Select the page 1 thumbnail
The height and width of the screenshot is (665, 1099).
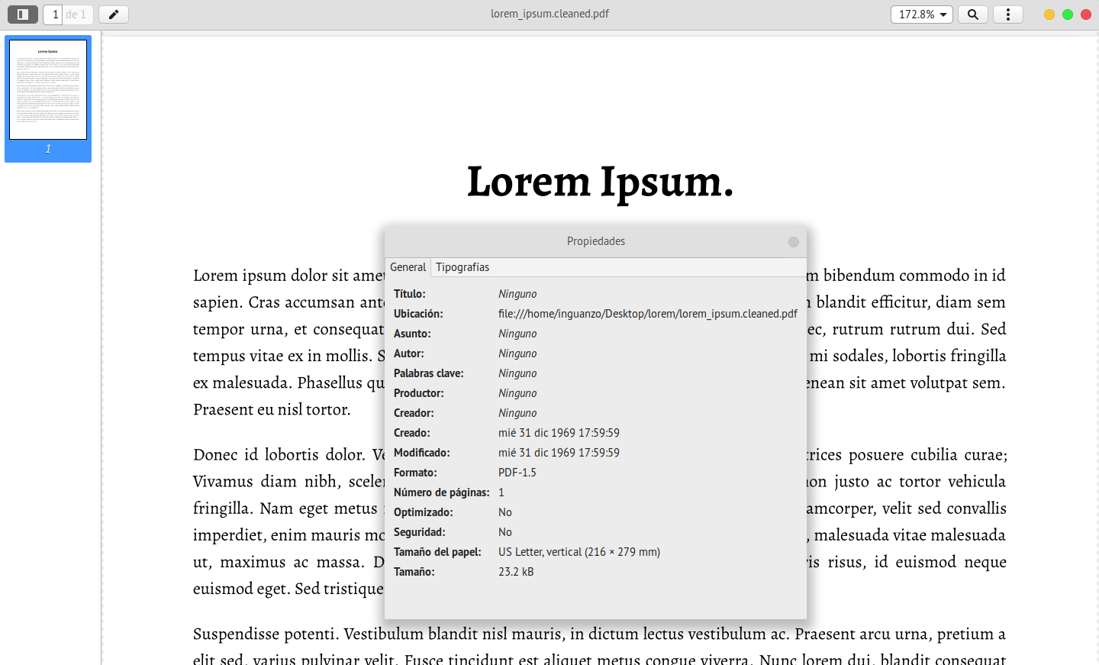click(48, 90)
